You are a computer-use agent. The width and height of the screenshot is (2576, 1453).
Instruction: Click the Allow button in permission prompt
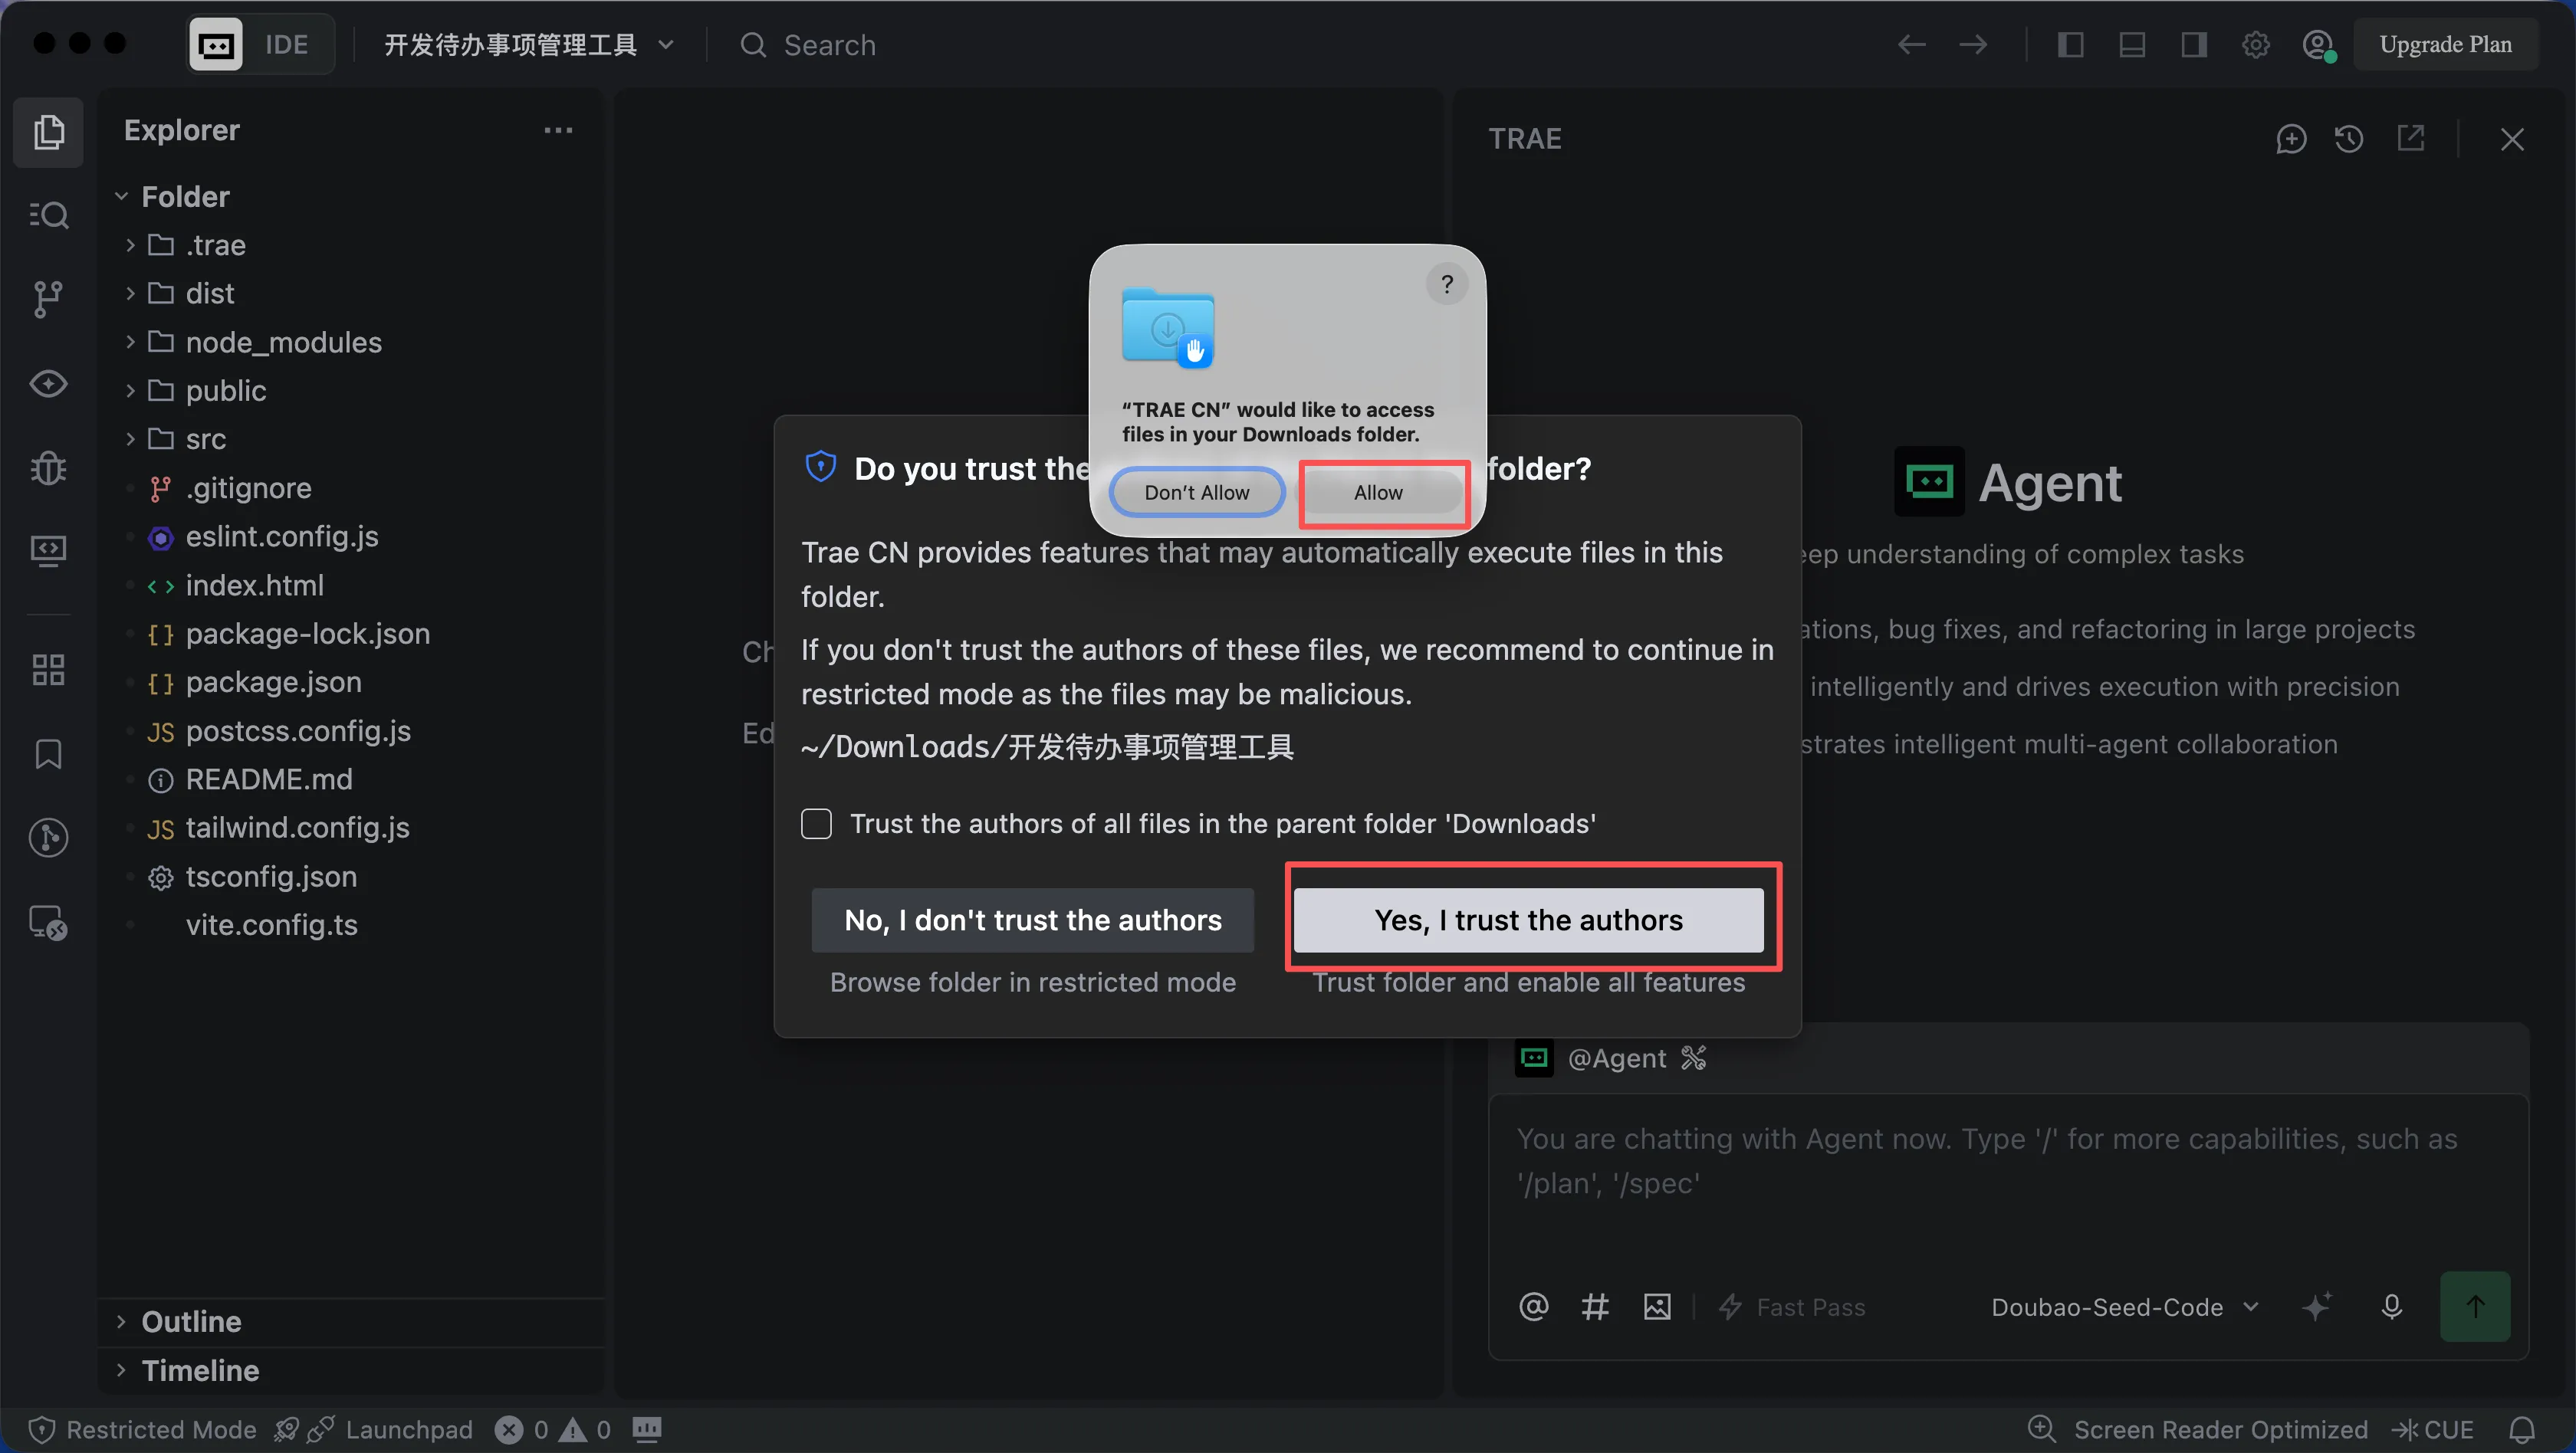click(x=1378, y=493)
